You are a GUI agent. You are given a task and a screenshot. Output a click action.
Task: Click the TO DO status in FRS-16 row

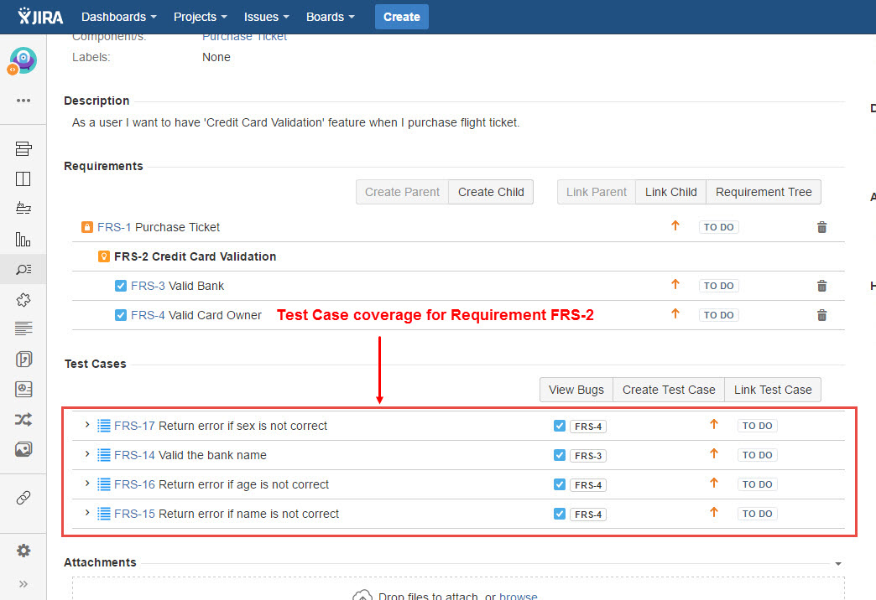757,484
